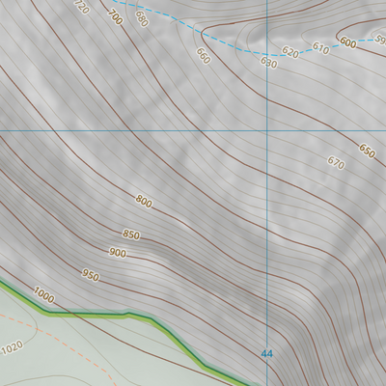Select the 660 contour label
Screen dimensions: 386x386
click(x=204, y=56)
